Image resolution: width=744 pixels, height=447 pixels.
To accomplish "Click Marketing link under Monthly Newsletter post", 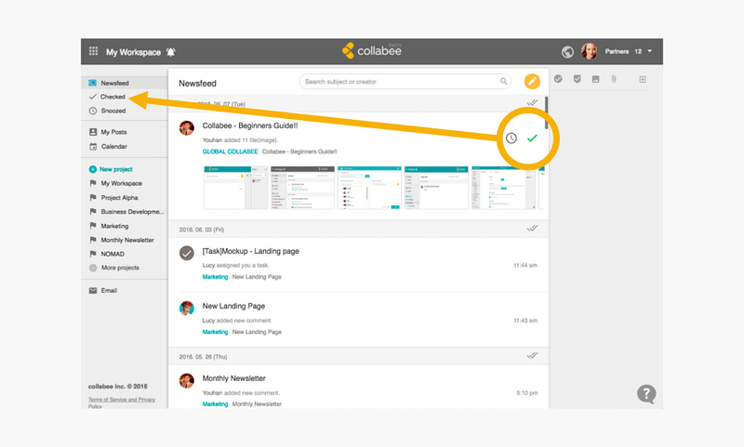I will click(x=215, y=404).
